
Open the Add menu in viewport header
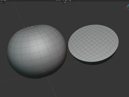pos(2,0)
